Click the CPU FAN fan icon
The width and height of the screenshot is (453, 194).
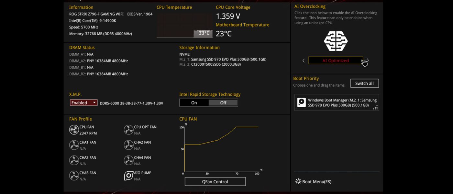74,130
